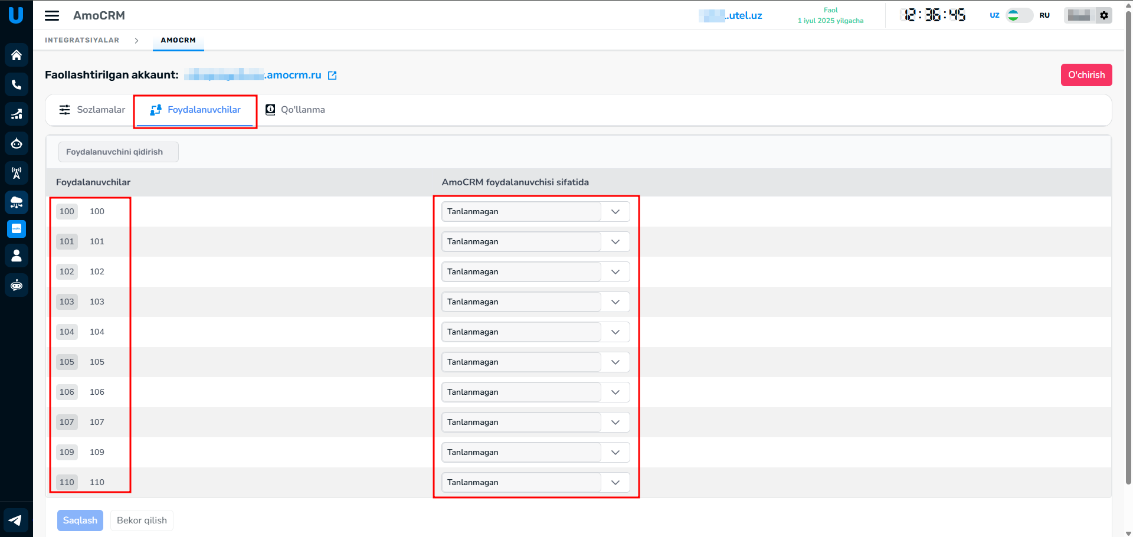Open the Home icon in sidebar
The height and width of the screenshot is (537, 1133).
pos(17,55)
